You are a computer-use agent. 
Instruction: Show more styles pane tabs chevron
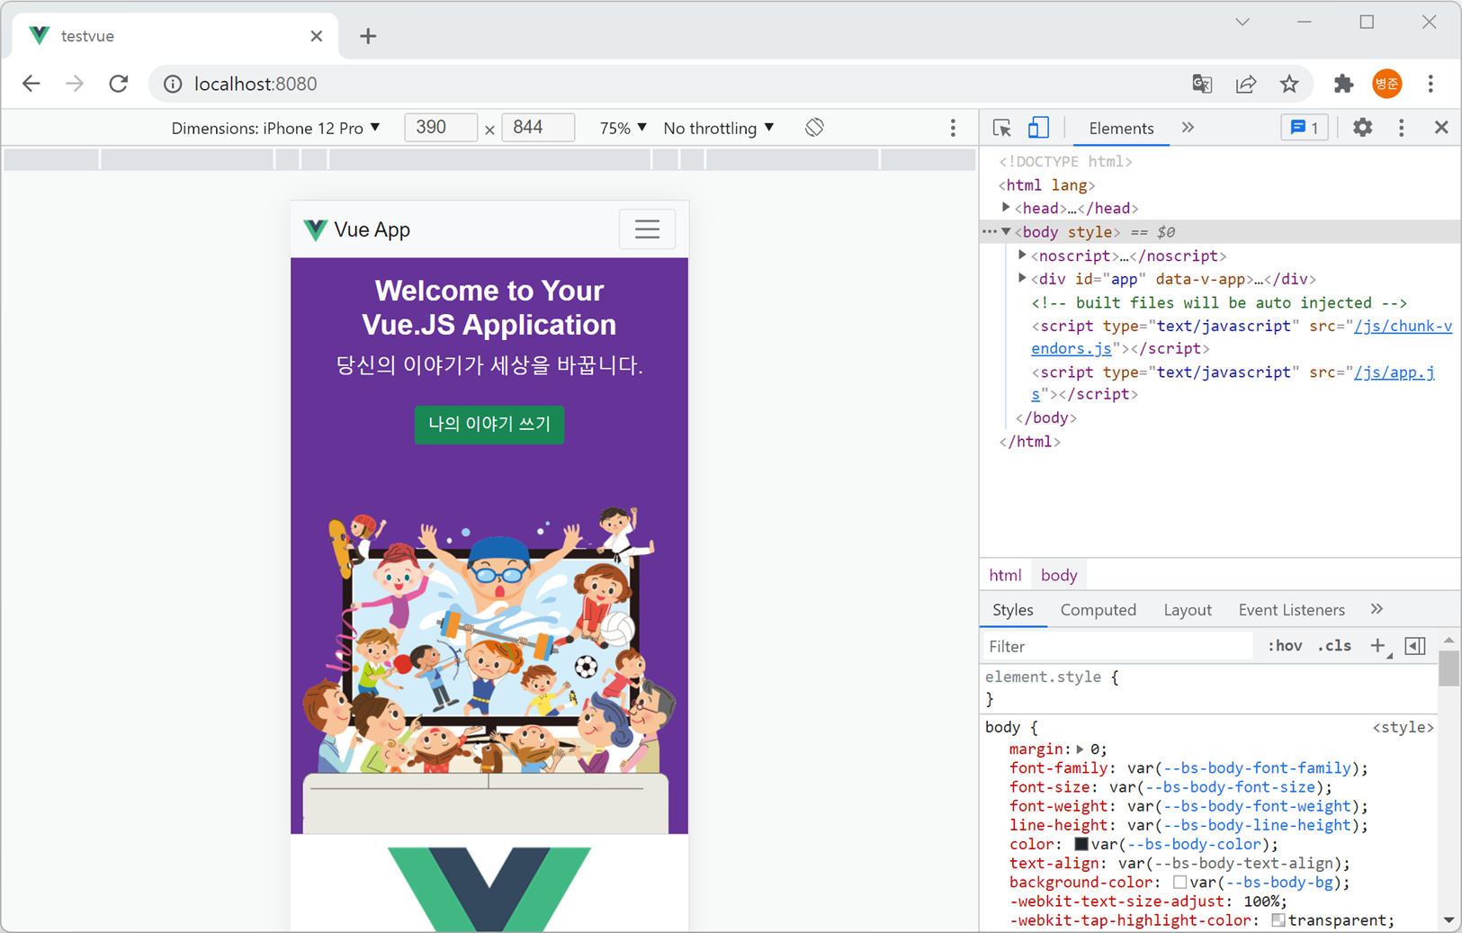[x=1377, y=609]
